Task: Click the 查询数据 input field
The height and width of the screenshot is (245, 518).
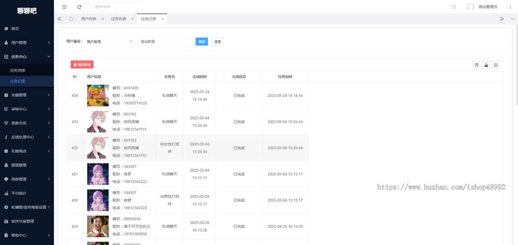Action: (x=163, y=42)
